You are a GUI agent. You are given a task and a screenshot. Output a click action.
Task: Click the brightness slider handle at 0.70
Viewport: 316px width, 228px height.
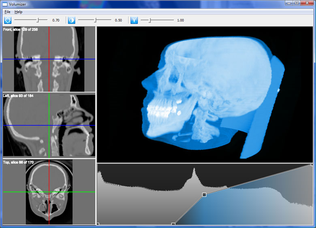(38, 20)
